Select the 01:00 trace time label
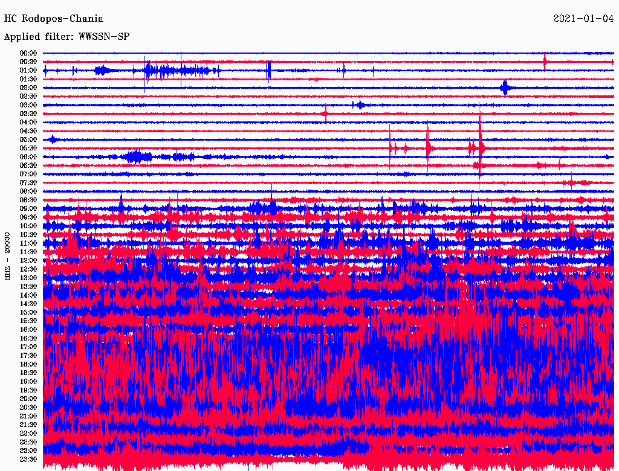Image resolution: width=619 pixels, height=471 pixels. coord(28,71)
